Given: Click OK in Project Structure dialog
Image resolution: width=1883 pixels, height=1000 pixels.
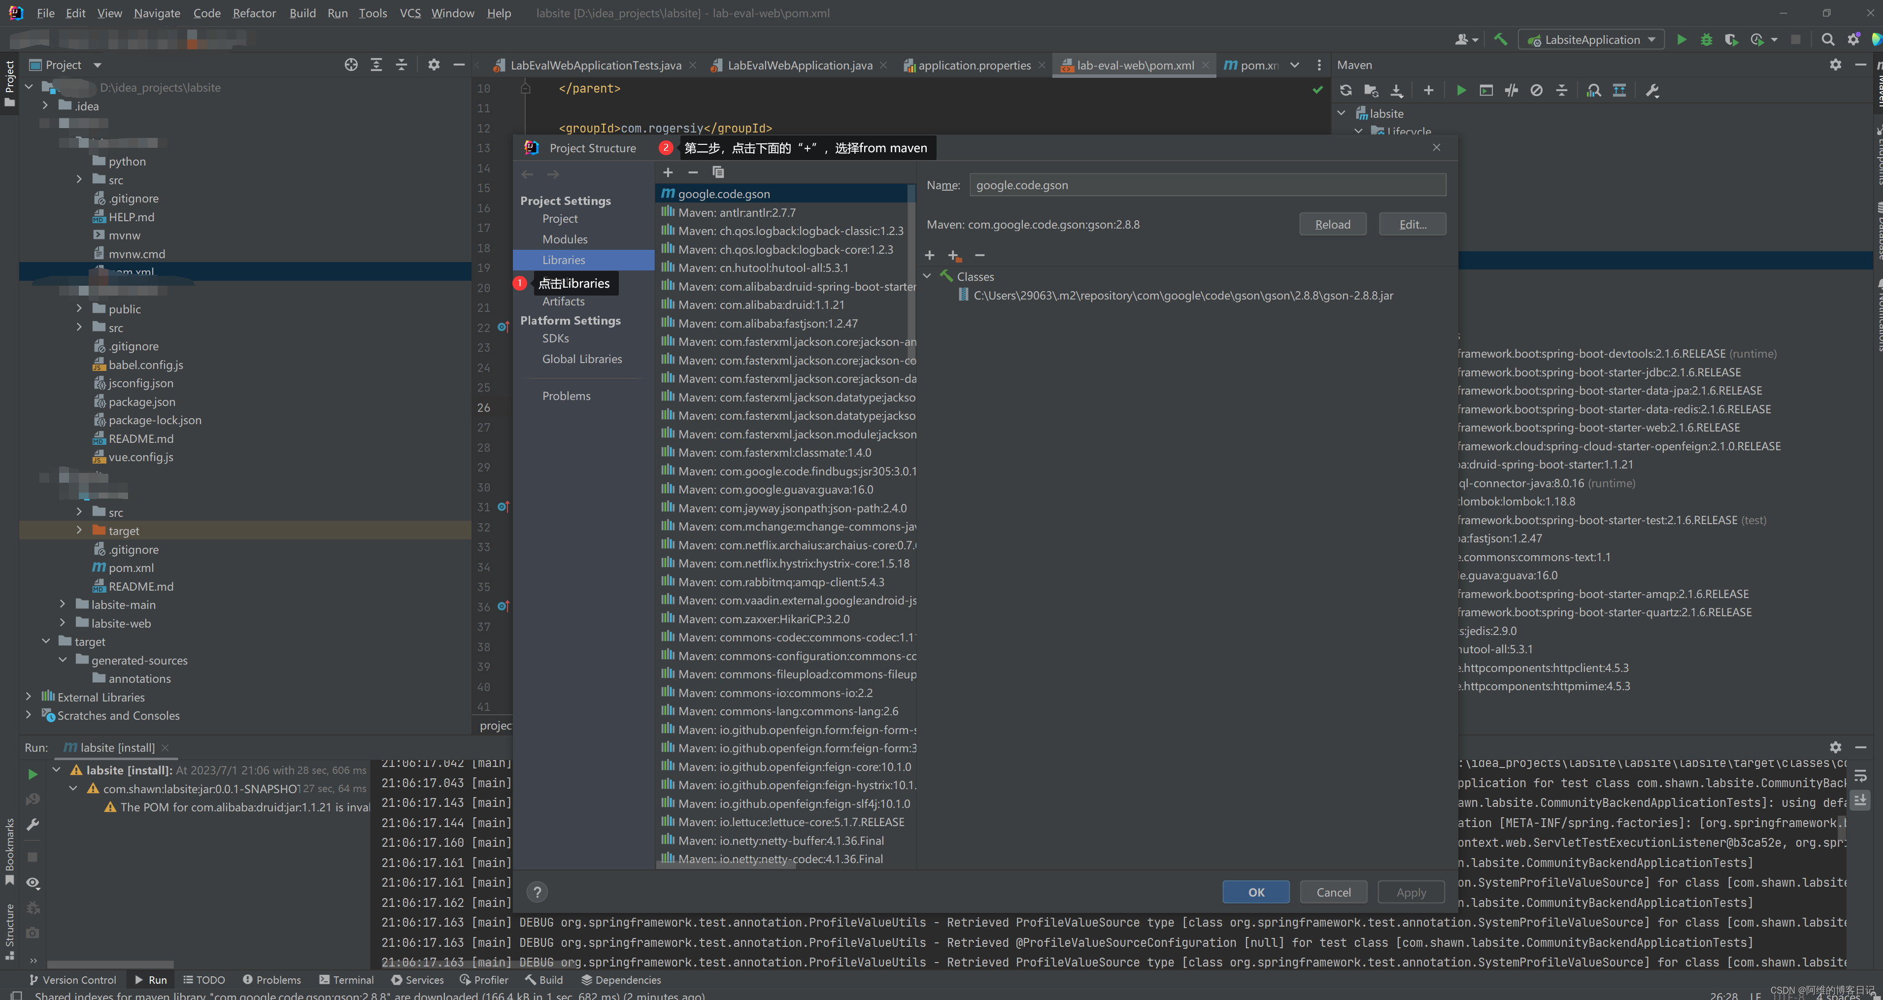Looking at the screenshot, I should click(x=1255, y=892).
